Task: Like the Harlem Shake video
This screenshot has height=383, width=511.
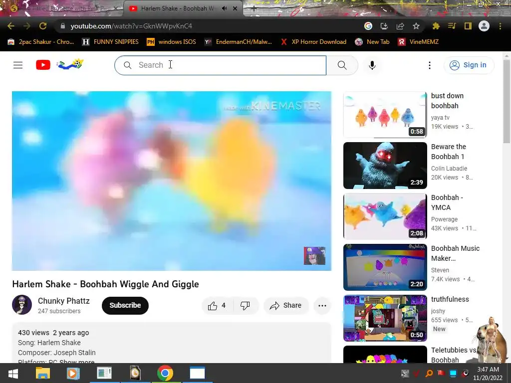Action: 217,306
